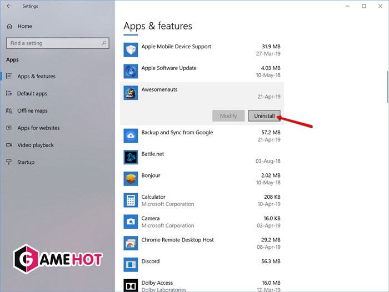Click the Apple Mobile Device Support icon
Viewport: 389px width, 292px height.
coord(131,51)
